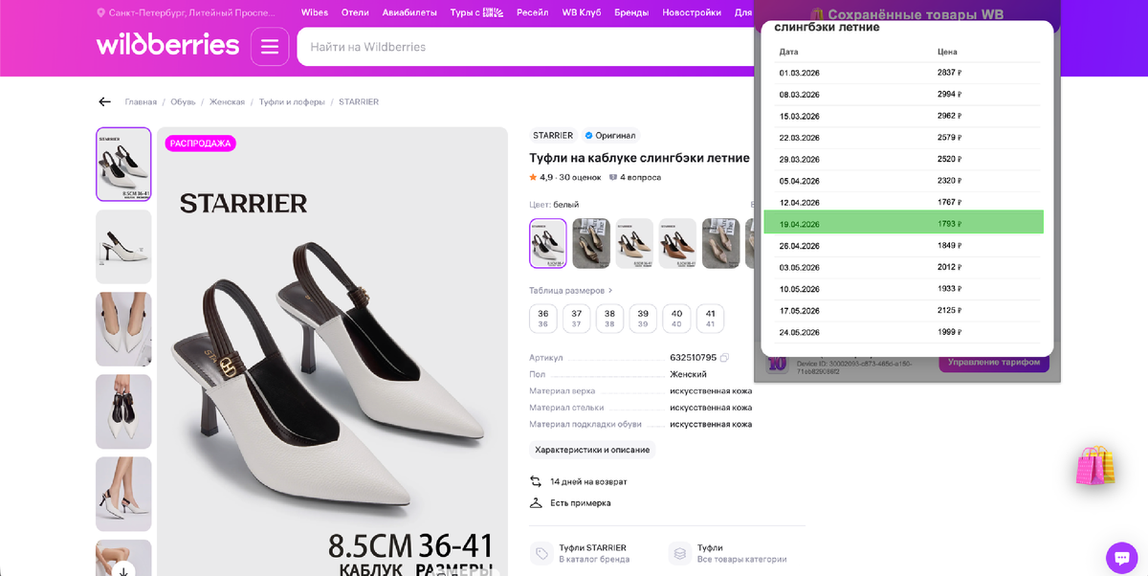This screenshot has height=576, width=1148.
Task: Open the chat support bubble
Action: pyautogui.click(x=1120, y=557)
